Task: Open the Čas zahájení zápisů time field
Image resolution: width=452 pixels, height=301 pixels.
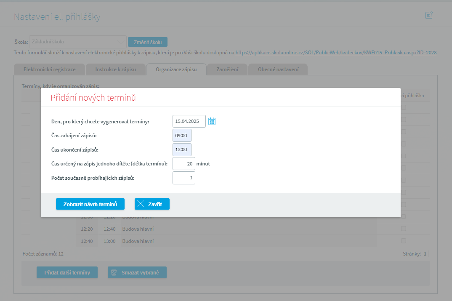Action: 182,136
